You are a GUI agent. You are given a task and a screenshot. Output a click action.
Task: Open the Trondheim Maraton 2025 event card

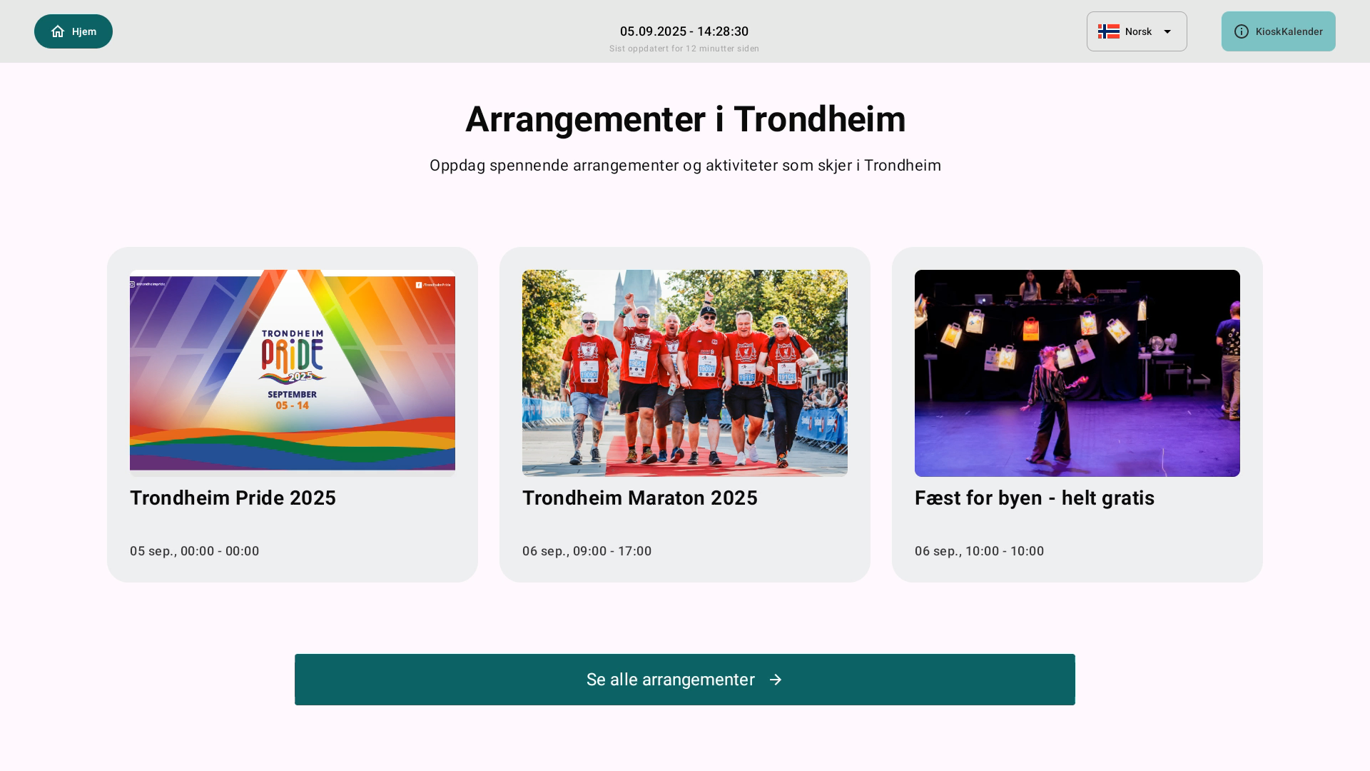(x=684, y=414)
